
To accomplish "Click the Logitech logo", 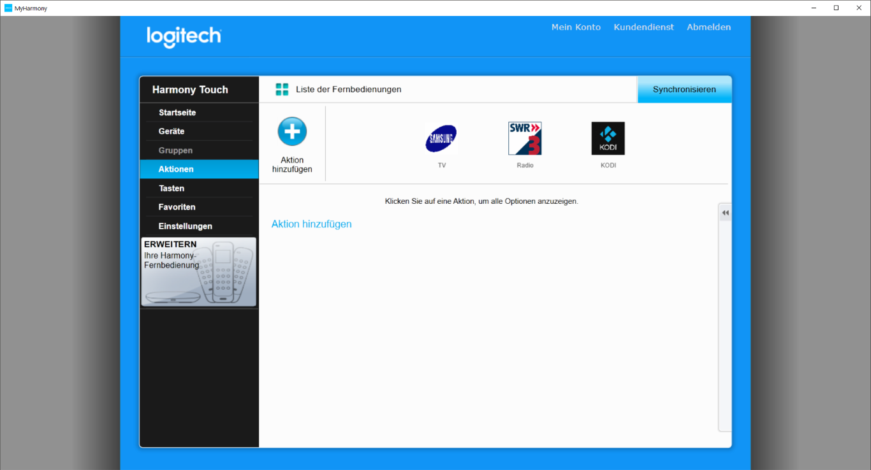I will coord(184,37).
